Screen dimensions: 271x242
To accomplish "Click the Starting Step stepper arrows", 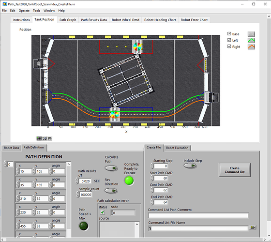I will click(x=152, y=166).
